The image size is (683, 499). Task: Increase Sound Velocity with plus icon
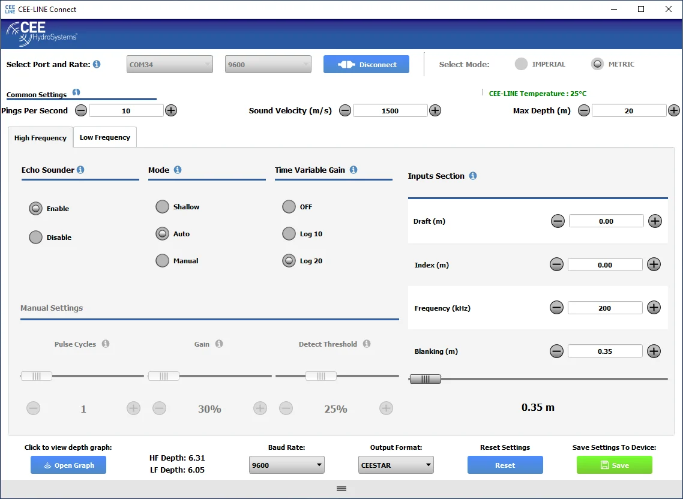(435, 110)
